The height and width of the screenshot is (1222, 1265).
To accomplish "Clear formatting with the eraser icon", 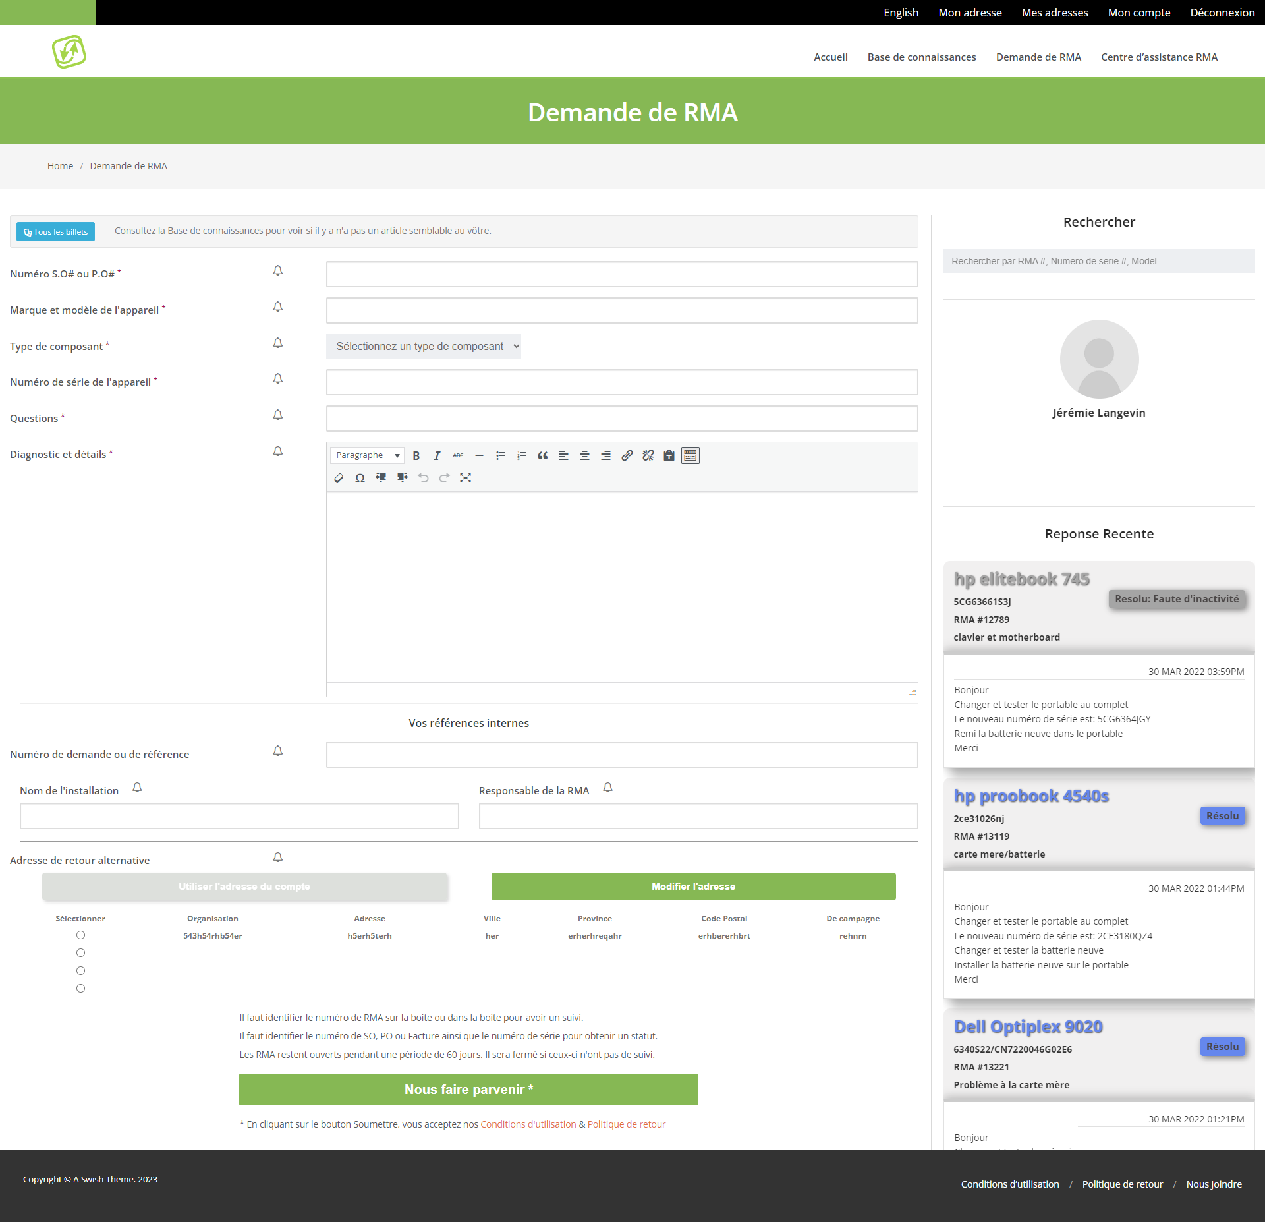I will 339,478.
